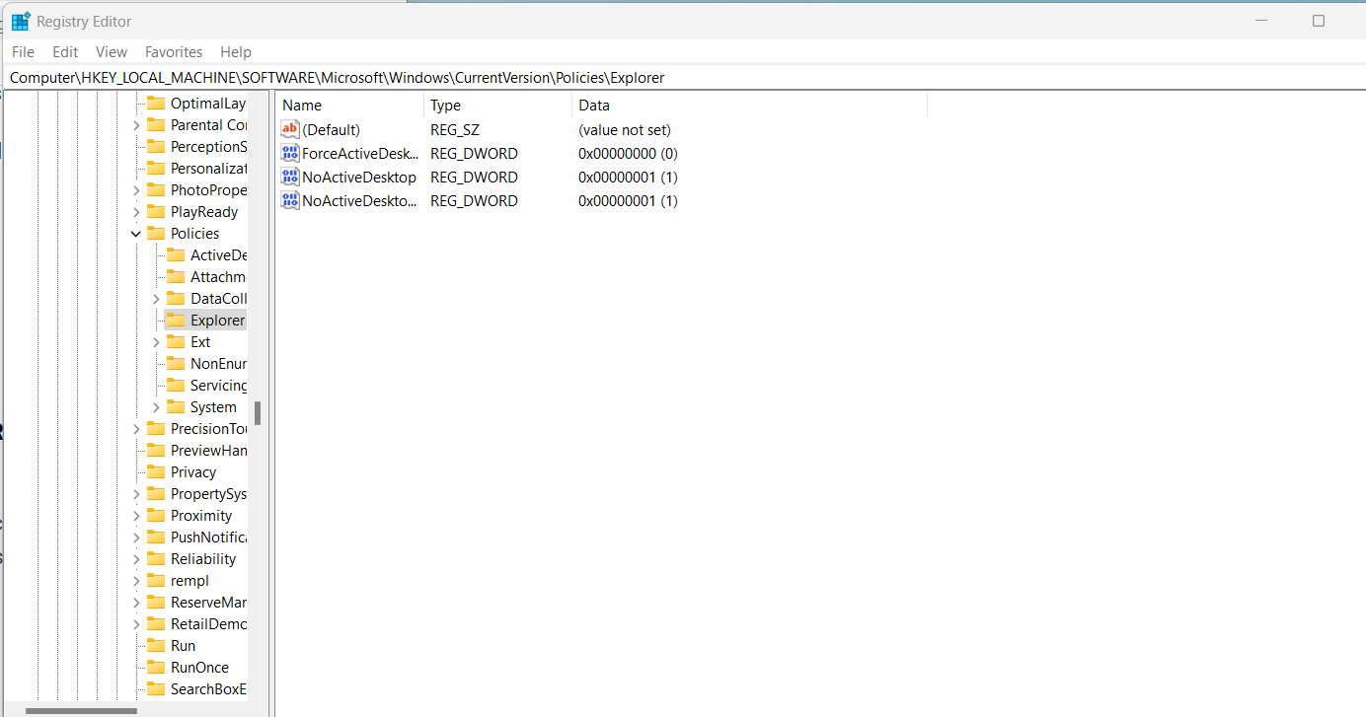Viewport: 1366px width, 717px height.
Task: Click the folder icon of PropertySys key
Action: [x=156, y=493]
